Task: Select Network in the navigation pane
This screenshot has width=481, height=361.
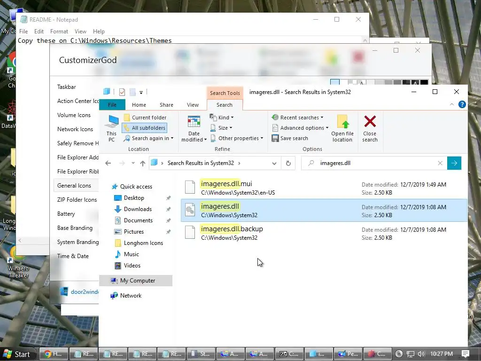Action: tap(131, 296)
